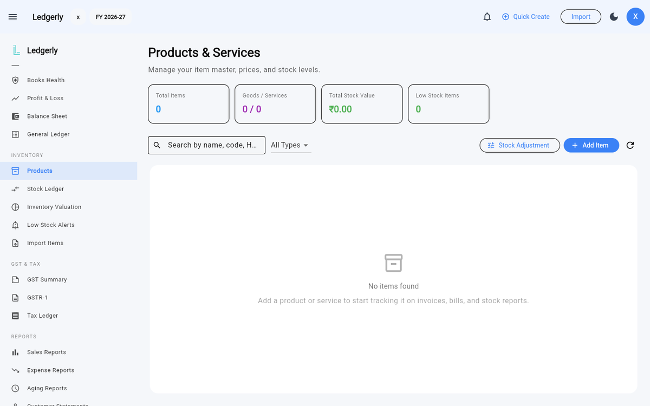The width and height of the screenshot is (650, 406).
Task: Click the search magnifier icon
Action: 157,145
